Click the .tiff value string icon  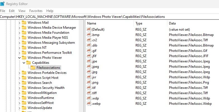pyautogui.click(x=89, y=93)
